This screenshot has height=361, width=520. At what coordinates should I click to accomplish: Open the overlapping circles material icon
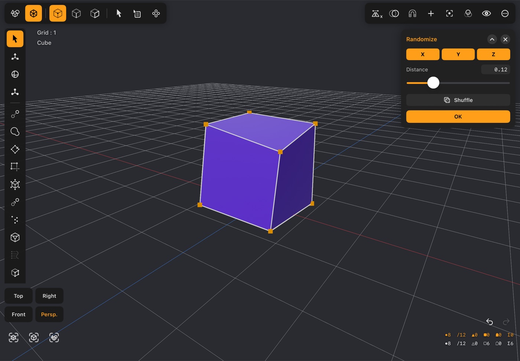coord(468,13)
